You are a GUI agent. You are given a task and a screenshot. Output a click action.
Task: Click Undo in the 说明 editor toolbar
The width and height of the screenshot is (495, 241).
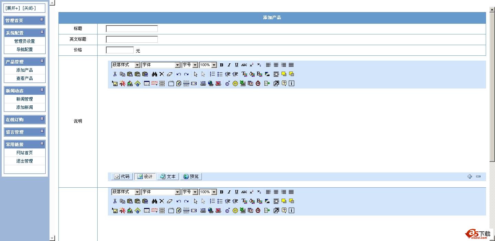[178, 74]
